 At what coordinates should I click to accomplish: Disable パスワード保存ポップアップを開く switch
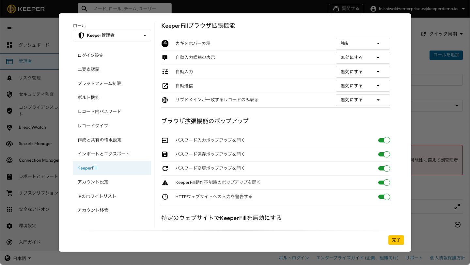click(384, 155)
